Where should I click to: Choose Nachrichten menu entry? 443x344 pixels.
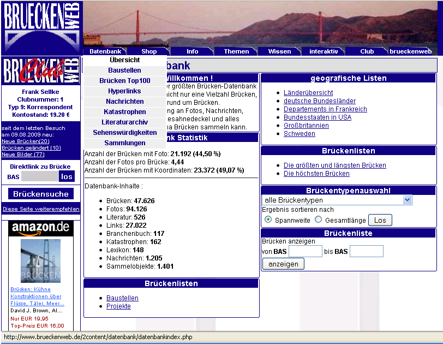[125, 102]
